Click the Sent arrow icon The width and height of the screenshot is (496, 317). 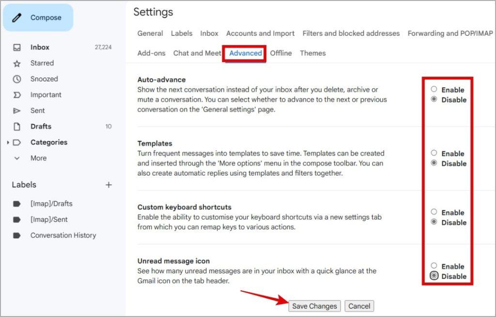tap(17, 111)
